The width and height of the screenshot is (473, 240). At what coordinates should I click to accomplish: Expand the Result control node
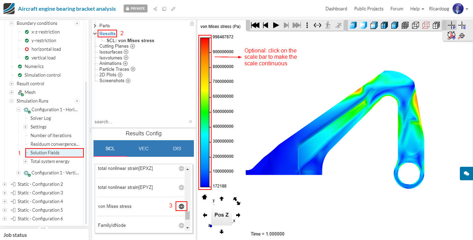[11, 84]
